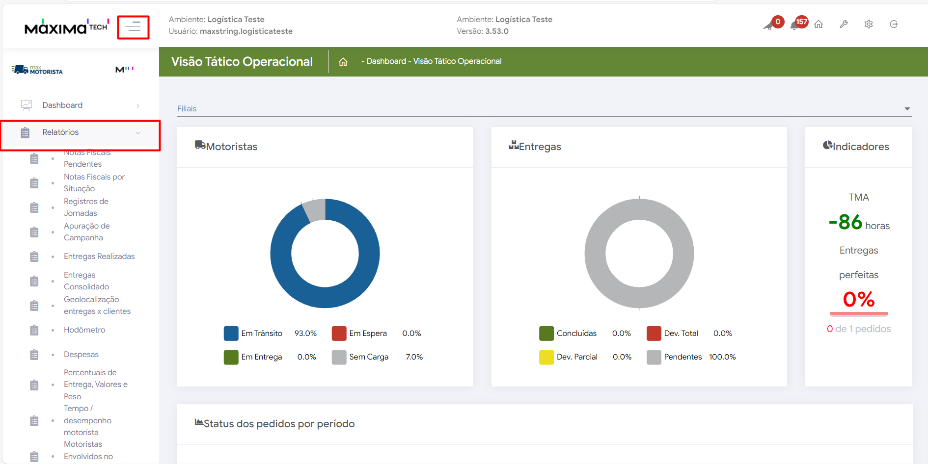Viewport: 928px width, 464px height.
Task: Open the Hodômetro report
Action: (84, 330)
